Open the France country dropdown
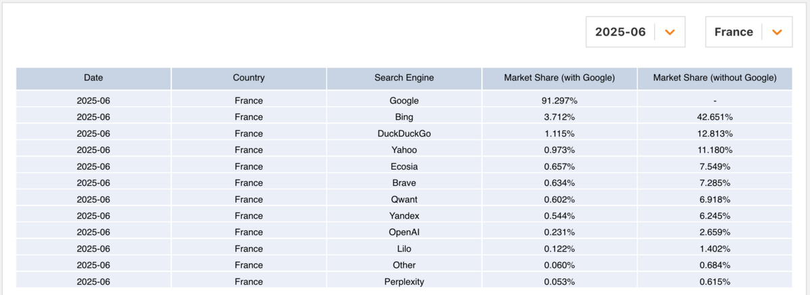 pos(749,32)
